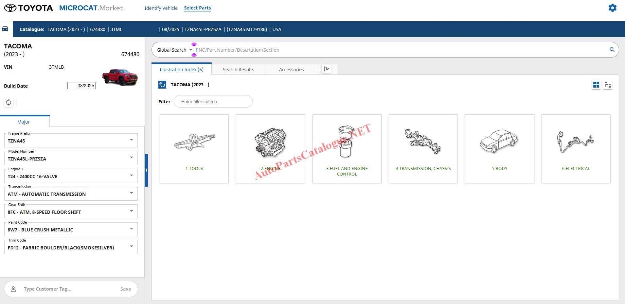This screenshot has height=304, width=625.
Task: Open the settings gear icon
Action: tap(612, 8)
